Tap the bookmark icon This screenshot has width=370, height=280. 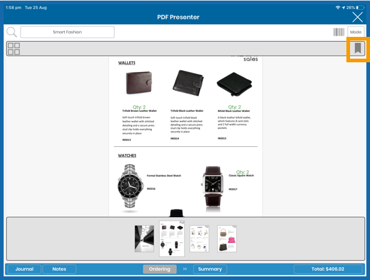(x=358, y=48)
